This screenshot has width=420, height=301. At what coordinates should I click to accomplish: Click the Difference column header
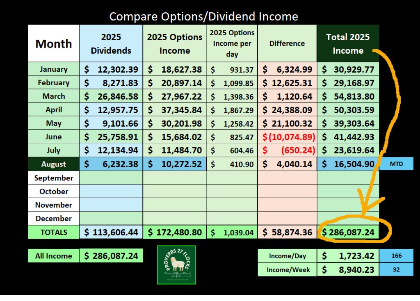[x=287, y=43]
